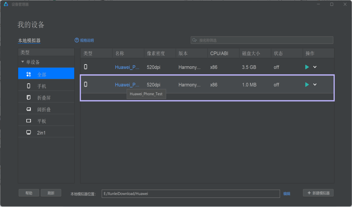The image size is (352, 207).
Task: Open the 规格说明 help link
Action: 87,41
